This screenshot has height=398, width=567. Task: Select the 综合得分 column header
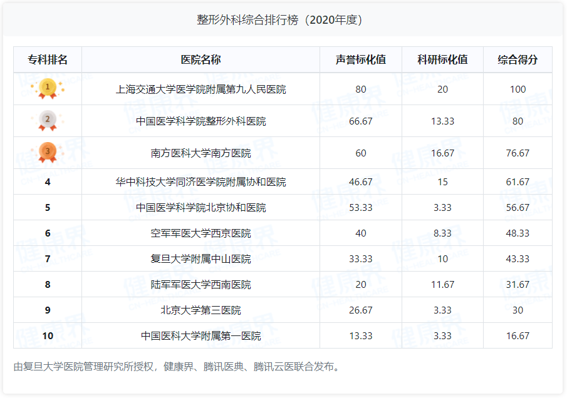[x=519, y=59]
